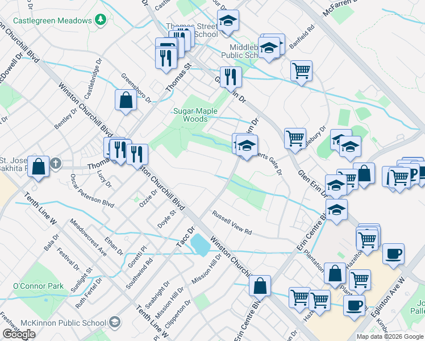Select the Oscar Peterson Blvd street label
The width and height of the screenshot is (425, 341).
92,190
